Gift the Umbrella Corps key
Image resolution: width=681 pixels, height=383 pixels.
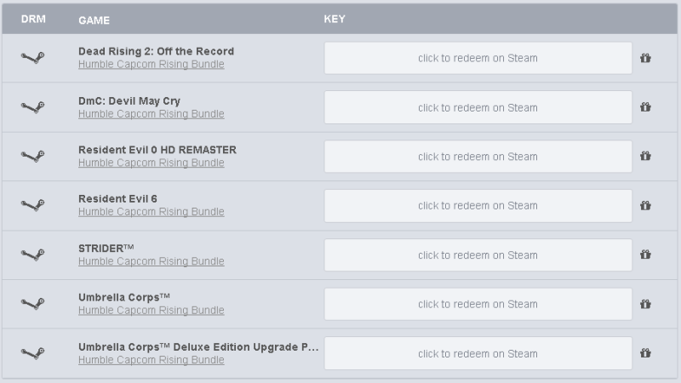(x=645, y=304)
